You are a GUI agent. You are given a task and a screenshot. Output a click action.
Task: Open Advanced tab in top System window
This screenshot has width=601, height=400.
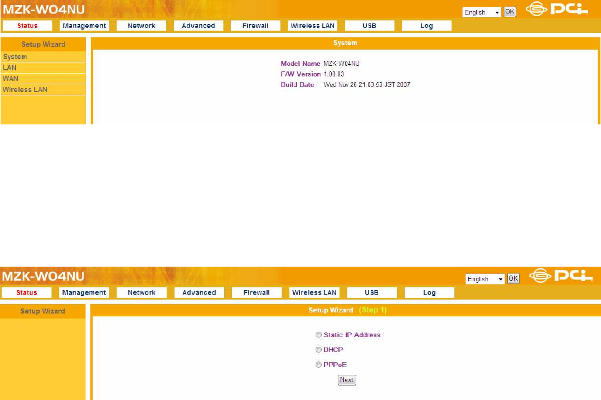(x=198, y=26)
